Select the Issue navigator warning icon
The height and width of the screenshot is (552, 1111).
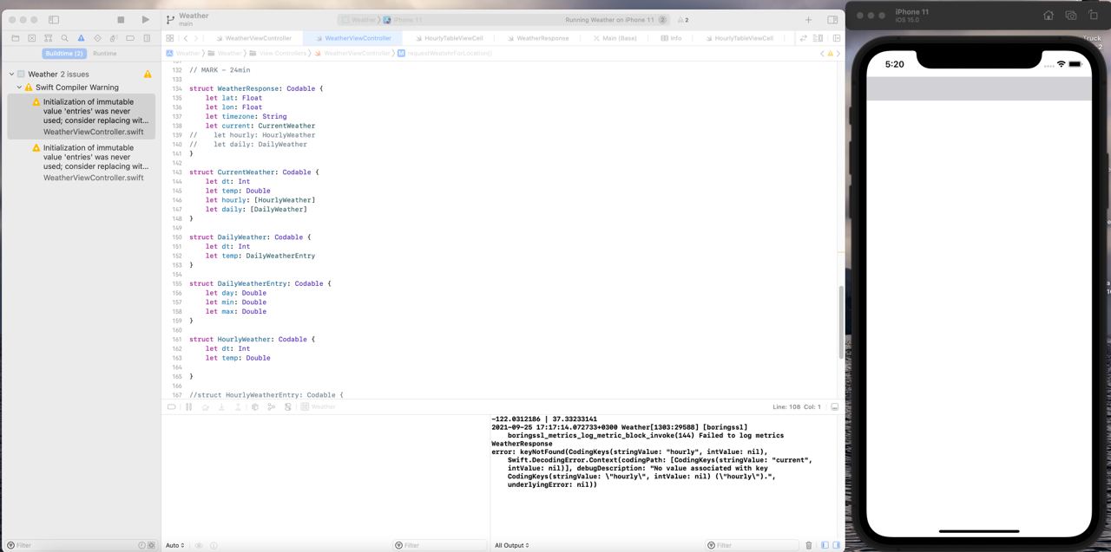coord(81,38)
